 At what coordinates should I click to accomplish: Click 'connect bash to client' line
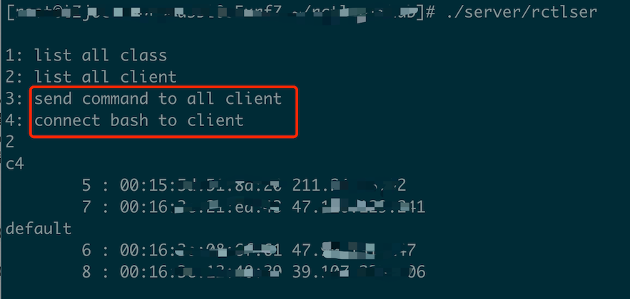coord(139,120)
